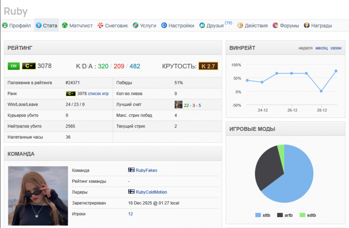This screenshot has width=349, height=228.
Task: Click the flag icon next to RubyFakes
Action: tap(131, 170)
